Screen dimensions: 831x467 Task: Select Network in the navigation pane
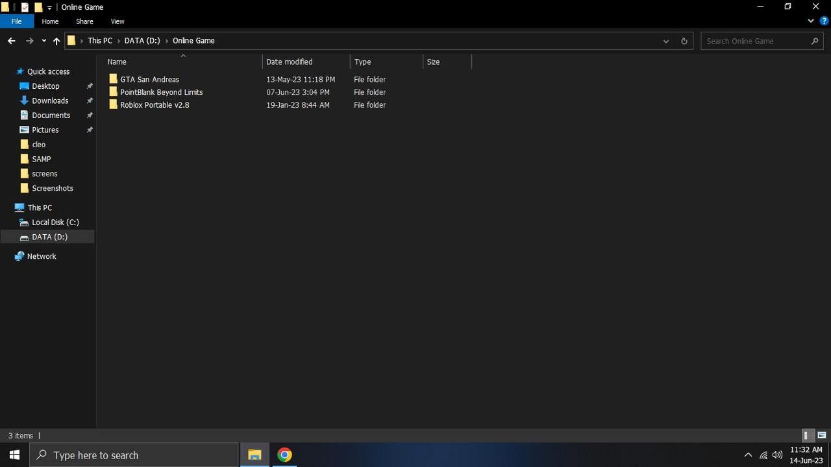coord(42,256)
